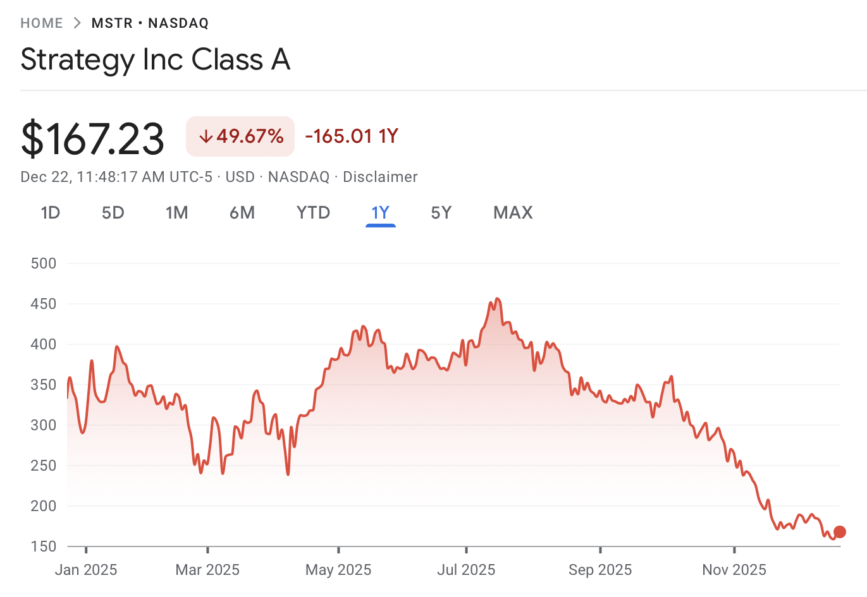Switch to 5Y time range
867x597 pixels.
click(441, 213)
